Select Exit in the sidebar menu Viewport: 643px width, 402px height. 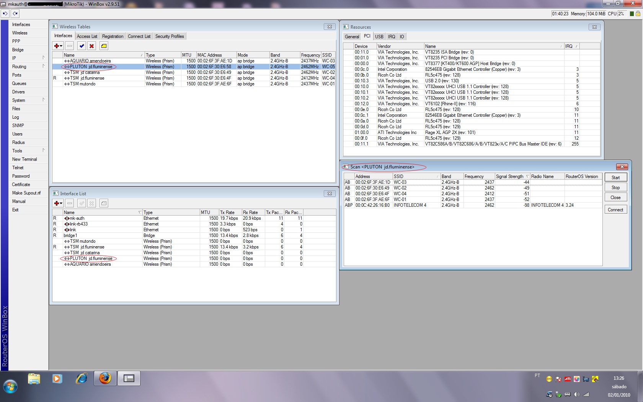pyautogui.click(x=15, y=210)
